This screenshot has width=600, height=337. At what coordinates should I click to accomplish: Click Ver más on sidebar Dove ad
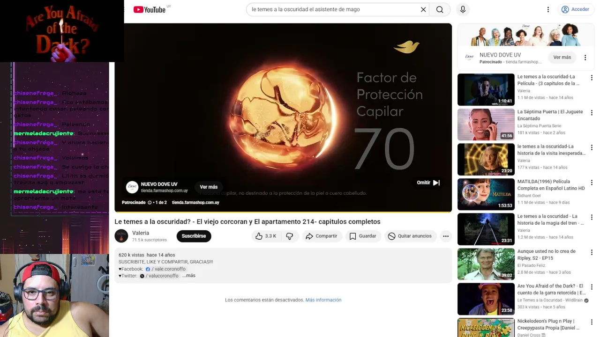(x=562, y=58)
